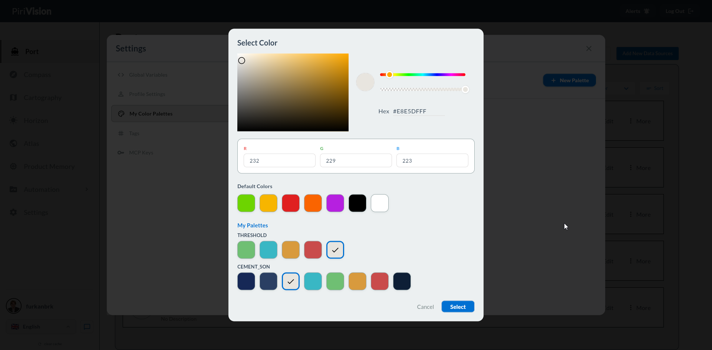Choose THRESHOLD palette teal swatch

(x=268, y=250)
